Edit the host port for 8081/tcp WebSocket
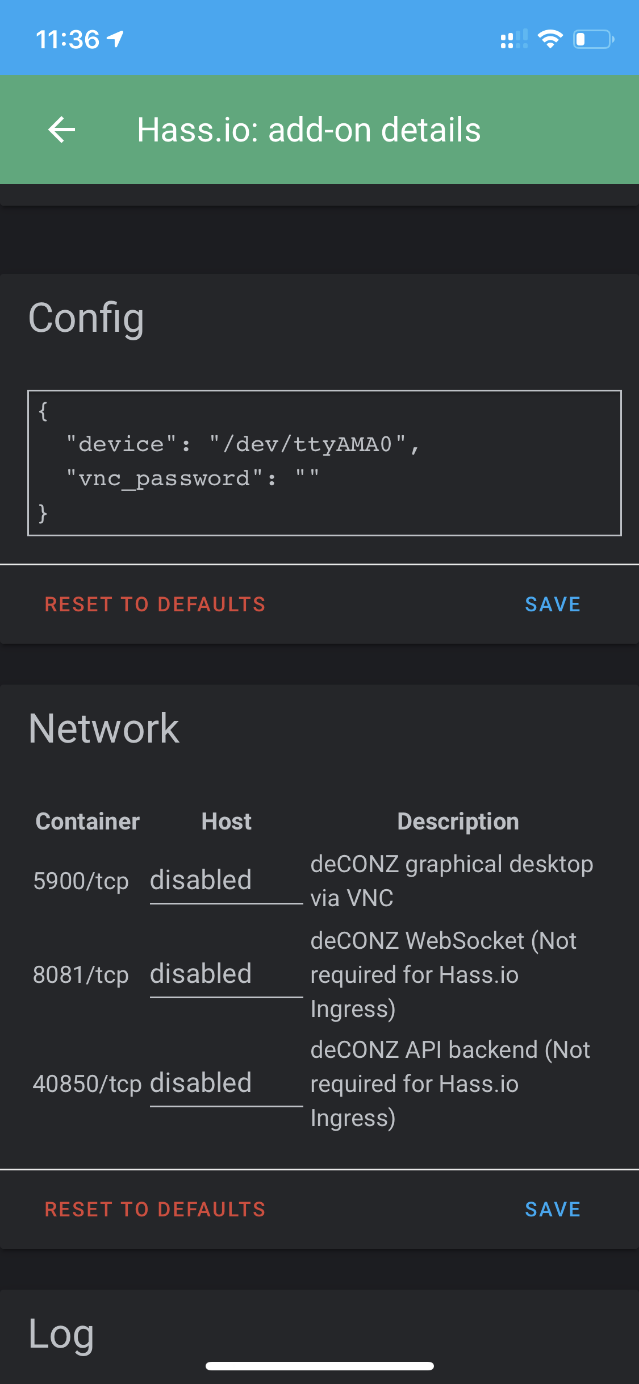 [225, 973]
